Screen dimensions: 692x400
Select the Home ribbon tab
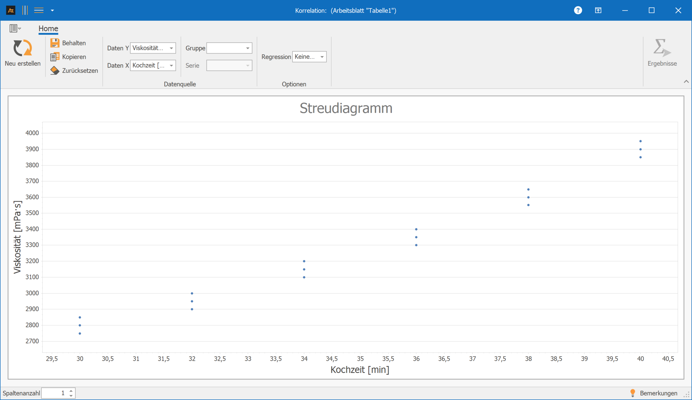(x=48, y=29)
